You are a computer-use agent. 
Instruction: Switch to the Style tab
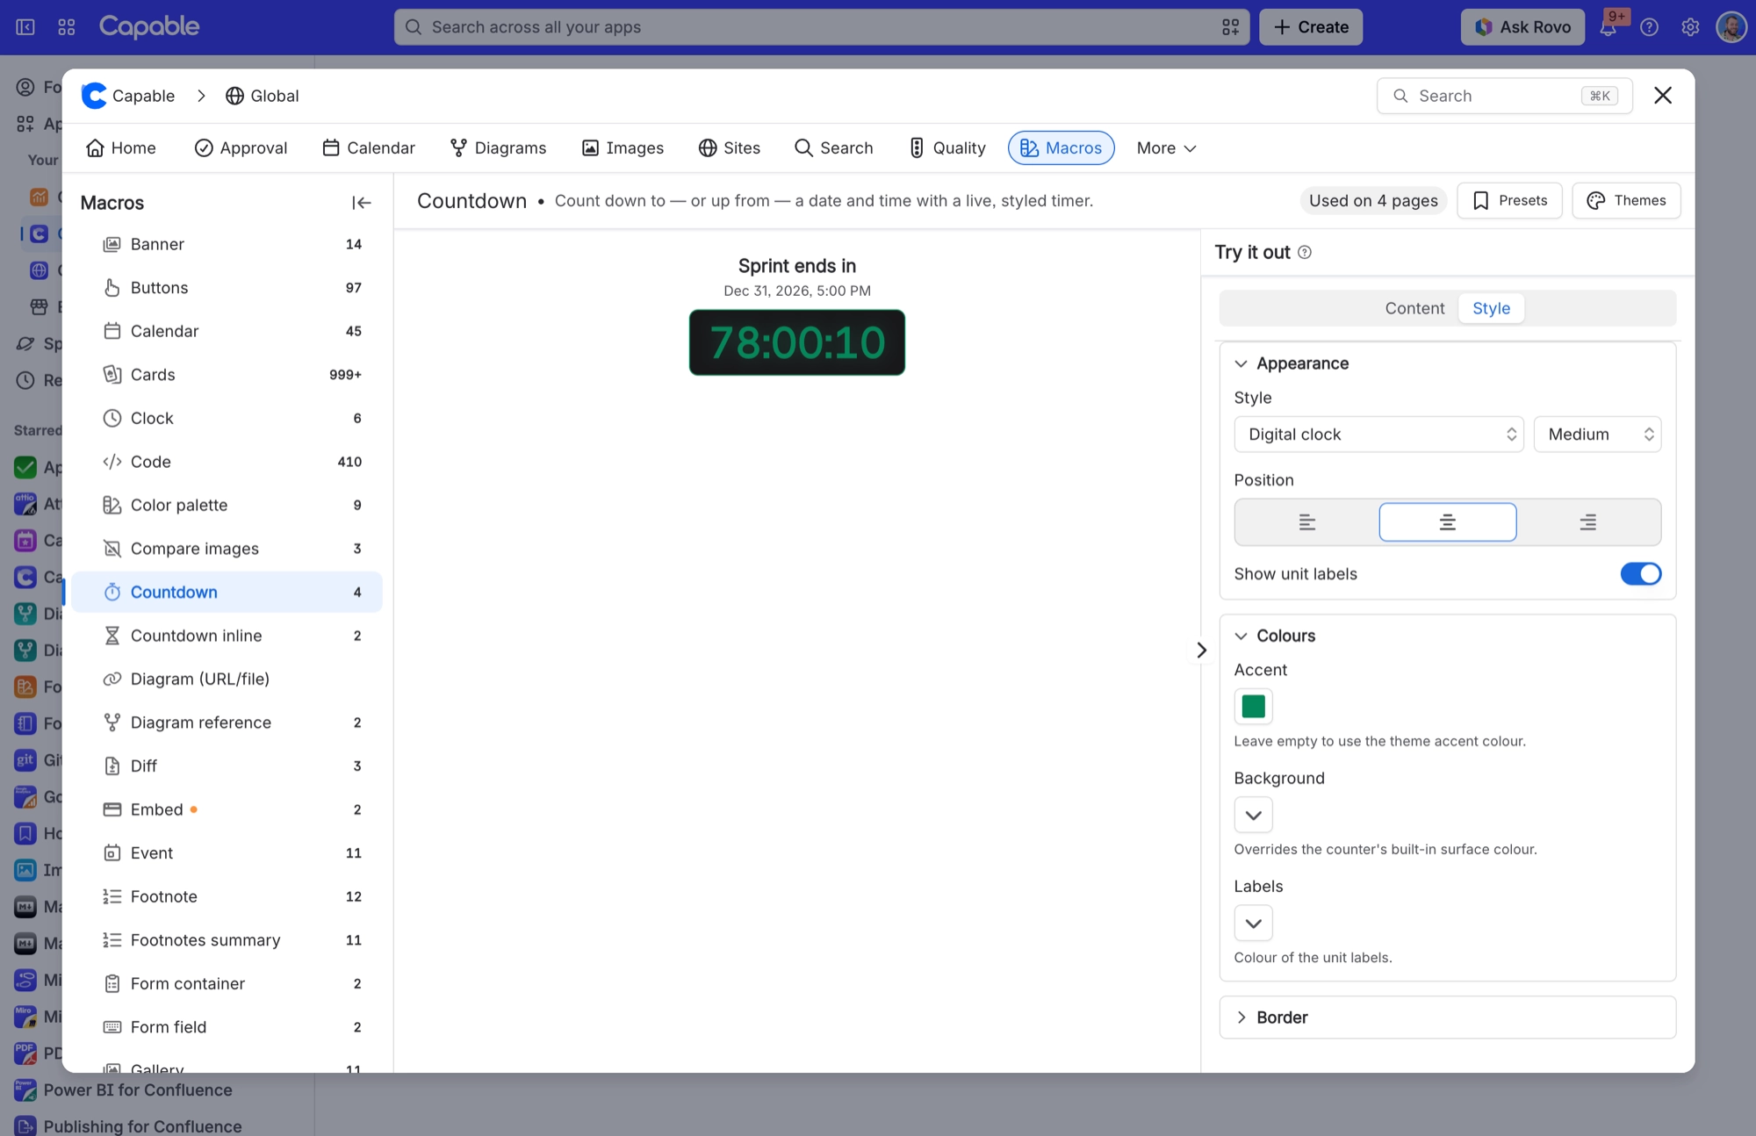tap(1491, 308)
